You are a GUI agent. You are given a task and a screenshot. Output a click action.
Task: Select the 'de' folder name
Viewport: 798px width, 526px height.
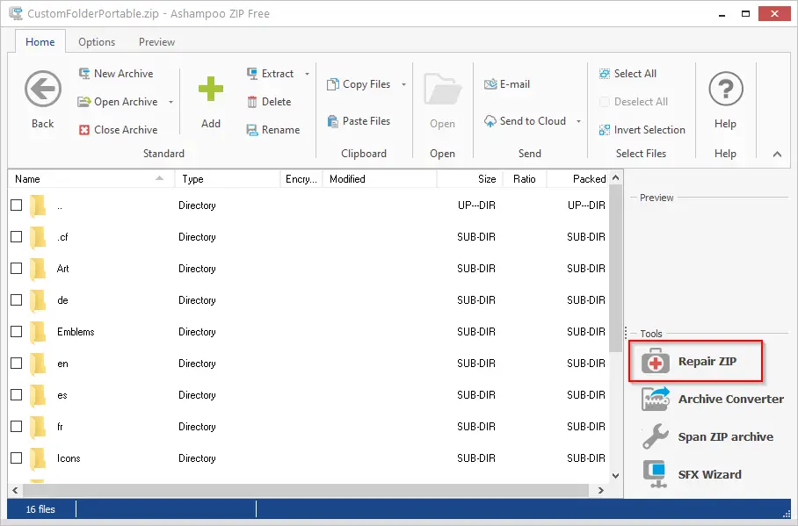coord(62,300)
